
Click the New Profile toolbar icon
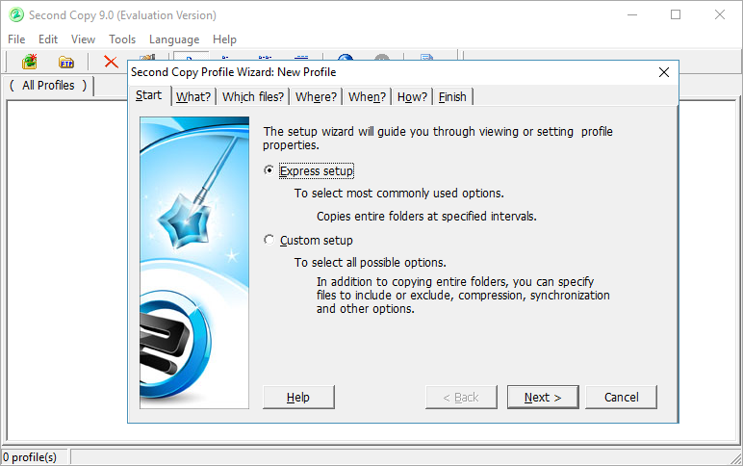pos(30,62)
